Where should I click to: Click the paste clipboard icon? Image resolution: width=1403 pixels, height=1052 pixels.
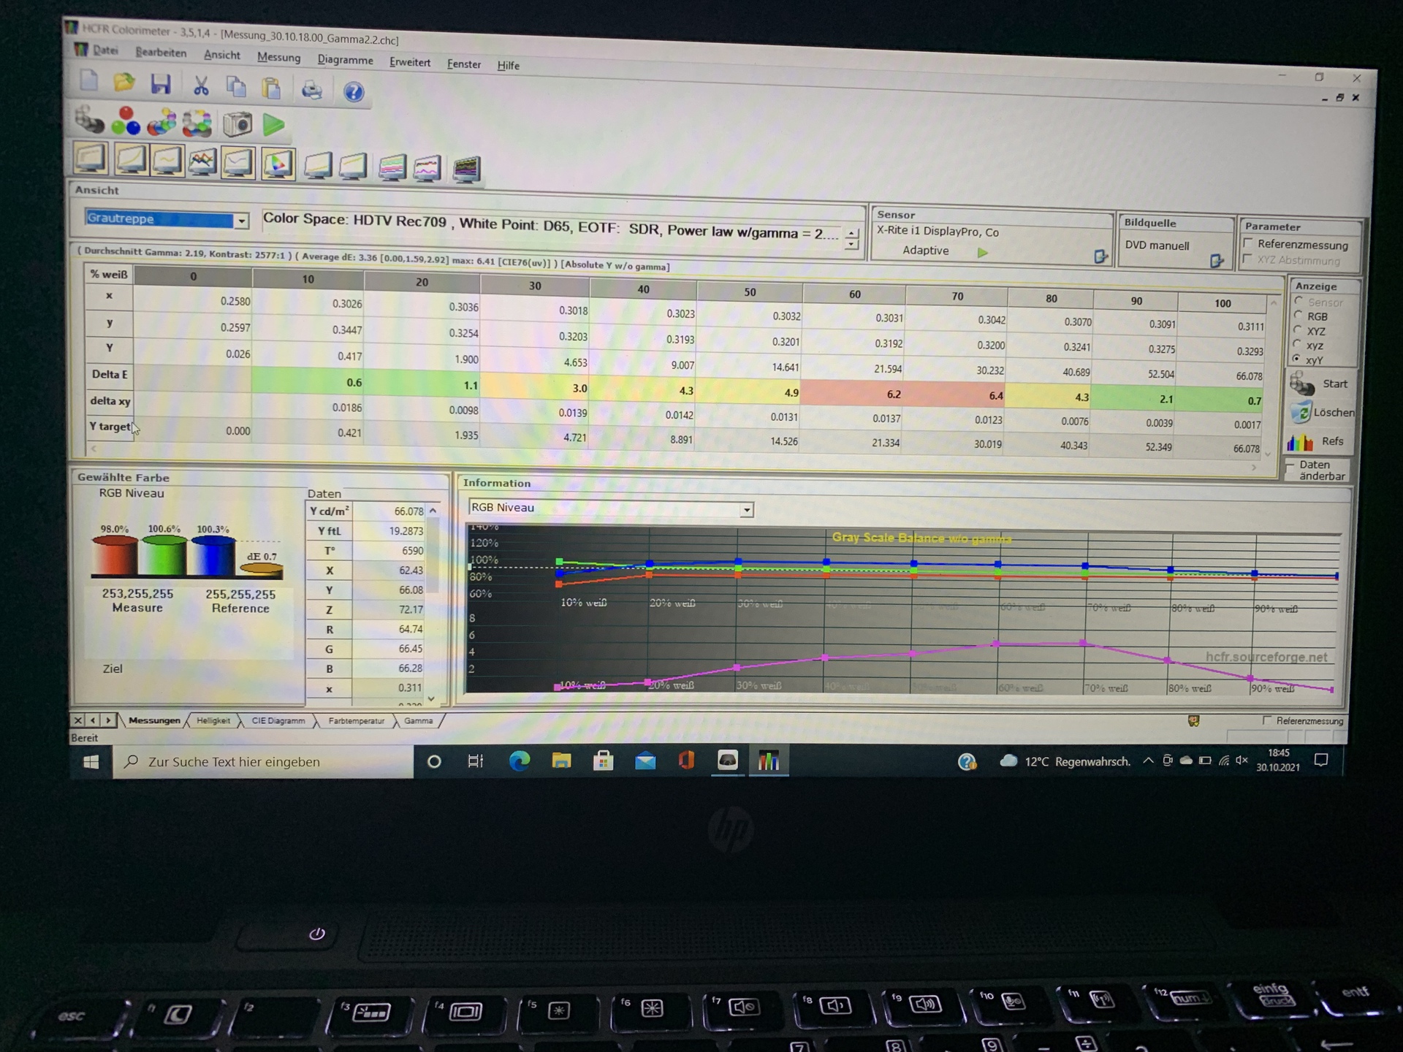271,88
